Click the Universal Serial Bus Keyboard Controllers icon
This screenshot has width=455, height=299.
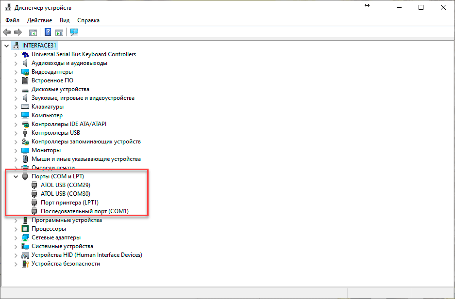click(x=26, y=54)
